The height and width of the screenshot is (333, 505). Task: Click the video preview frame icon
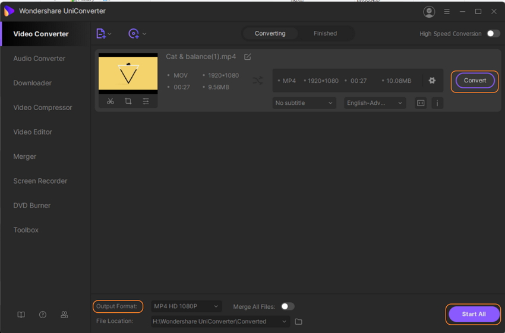[x=421, y=103]
